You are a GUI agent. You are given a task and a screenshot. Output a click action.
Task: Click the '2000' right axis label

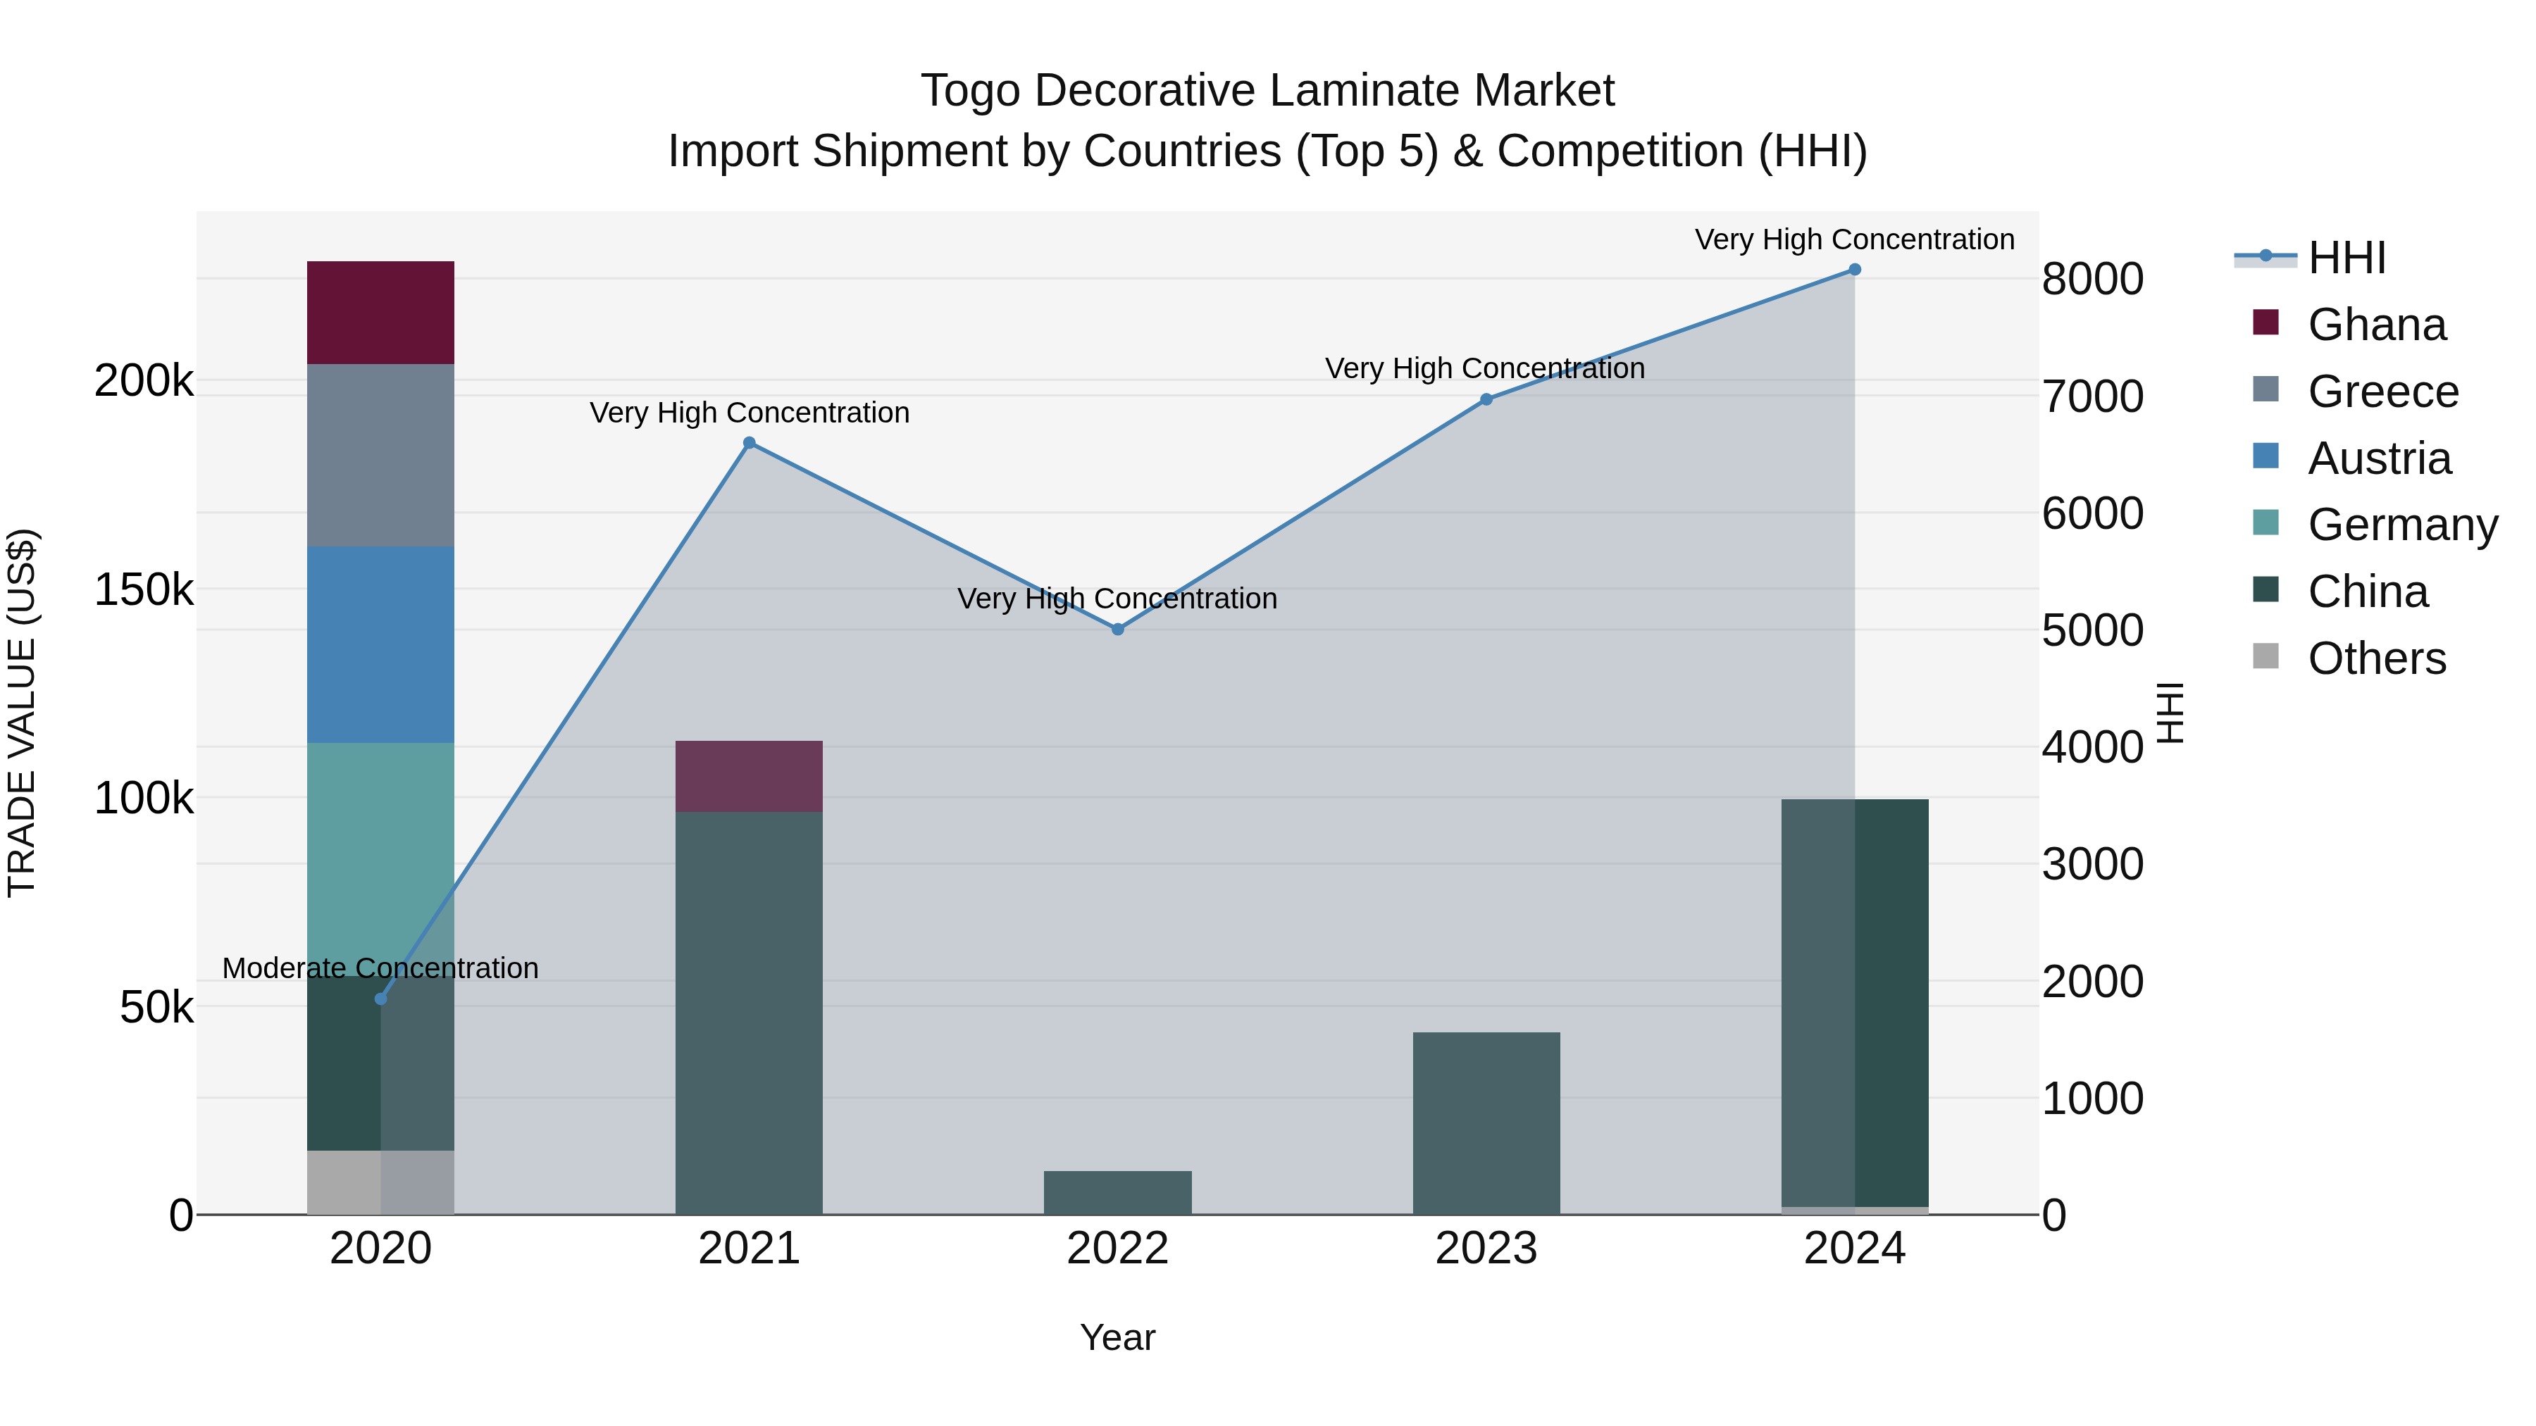coord(2093,981)
